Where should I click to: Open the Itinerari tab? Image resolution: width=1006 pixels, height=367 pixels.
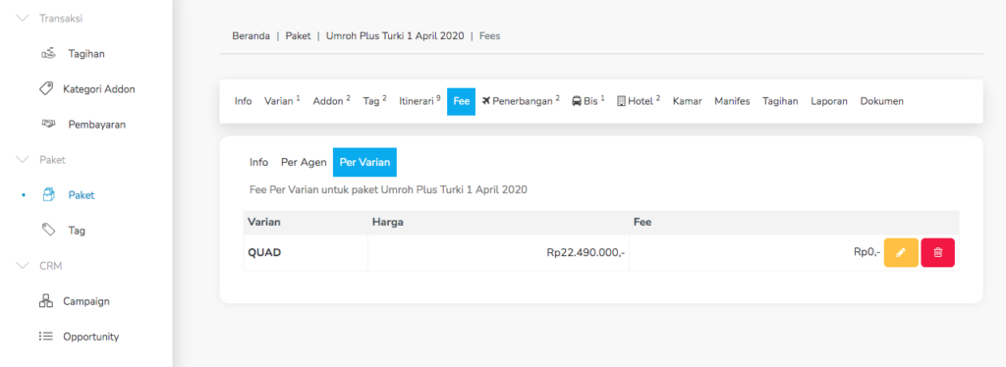click(419, 101)
